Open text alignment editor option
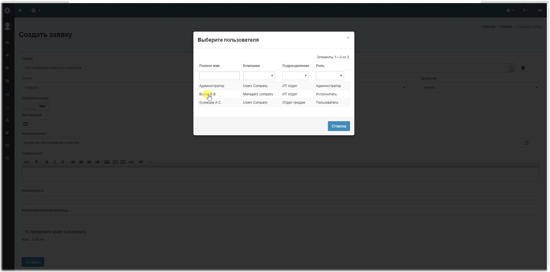The width and height of the screenshot is (550, 272). point(141,162)
